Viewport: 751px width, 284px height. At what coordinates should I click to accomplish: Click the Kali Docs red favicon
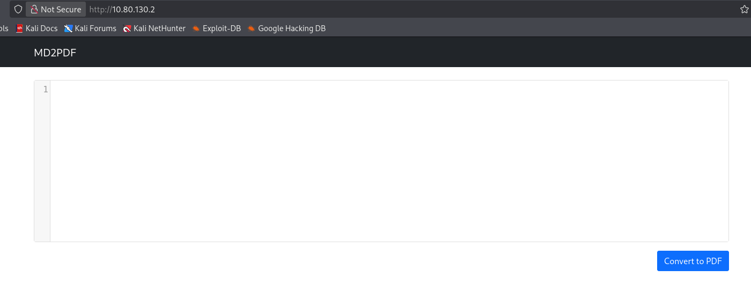click(x=20, y=28)
